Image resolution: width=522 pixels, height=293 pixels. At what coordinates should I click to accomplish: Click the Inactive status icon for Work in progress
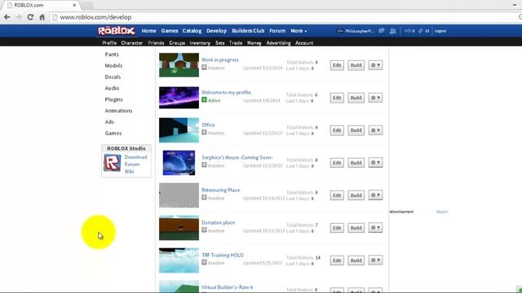[204, 68]
